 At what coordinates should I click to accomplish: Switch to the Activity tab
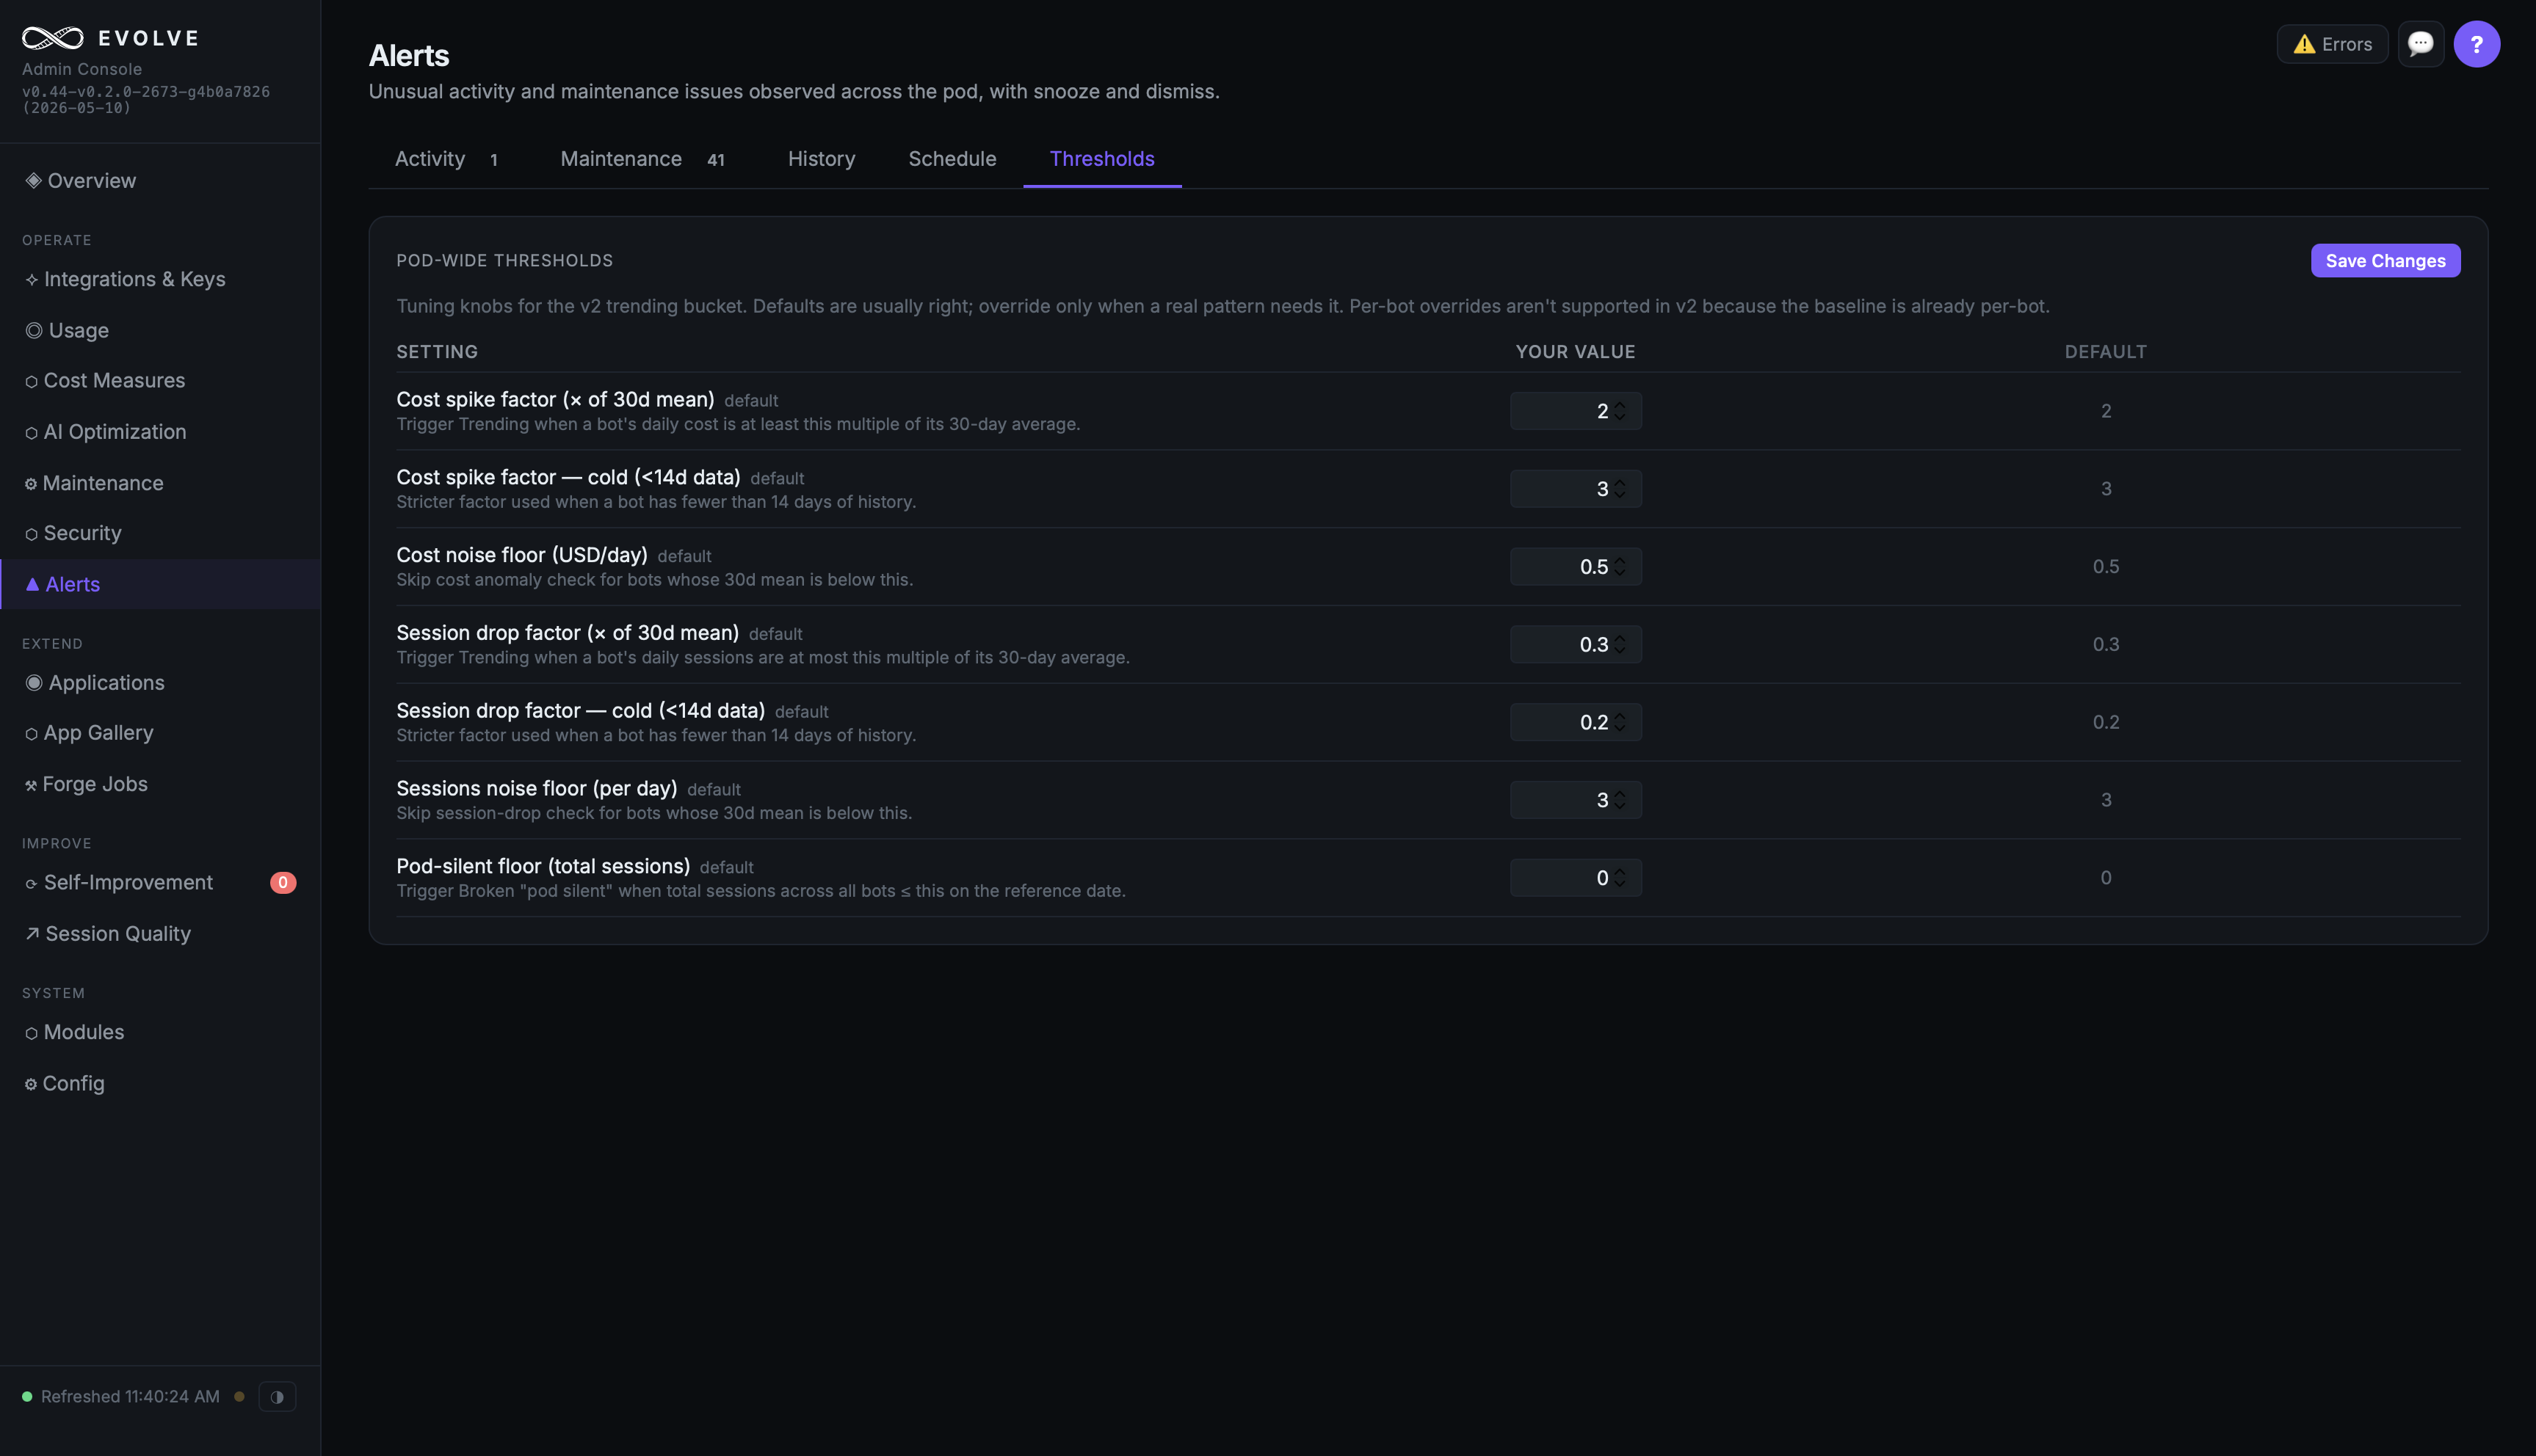(446, 159)
